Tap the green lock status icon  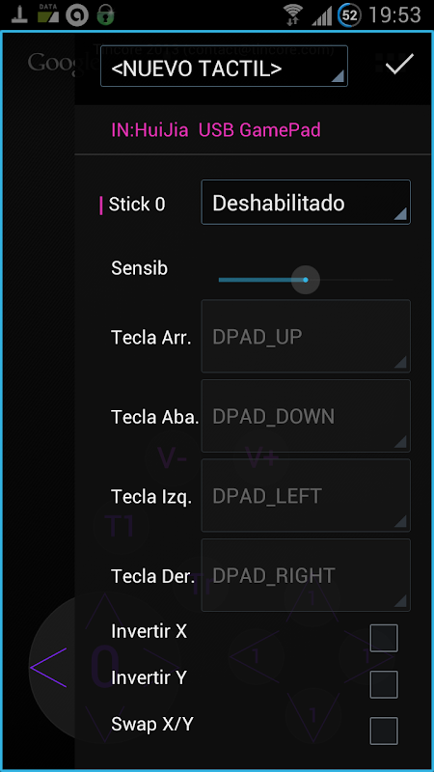[105, 15]
